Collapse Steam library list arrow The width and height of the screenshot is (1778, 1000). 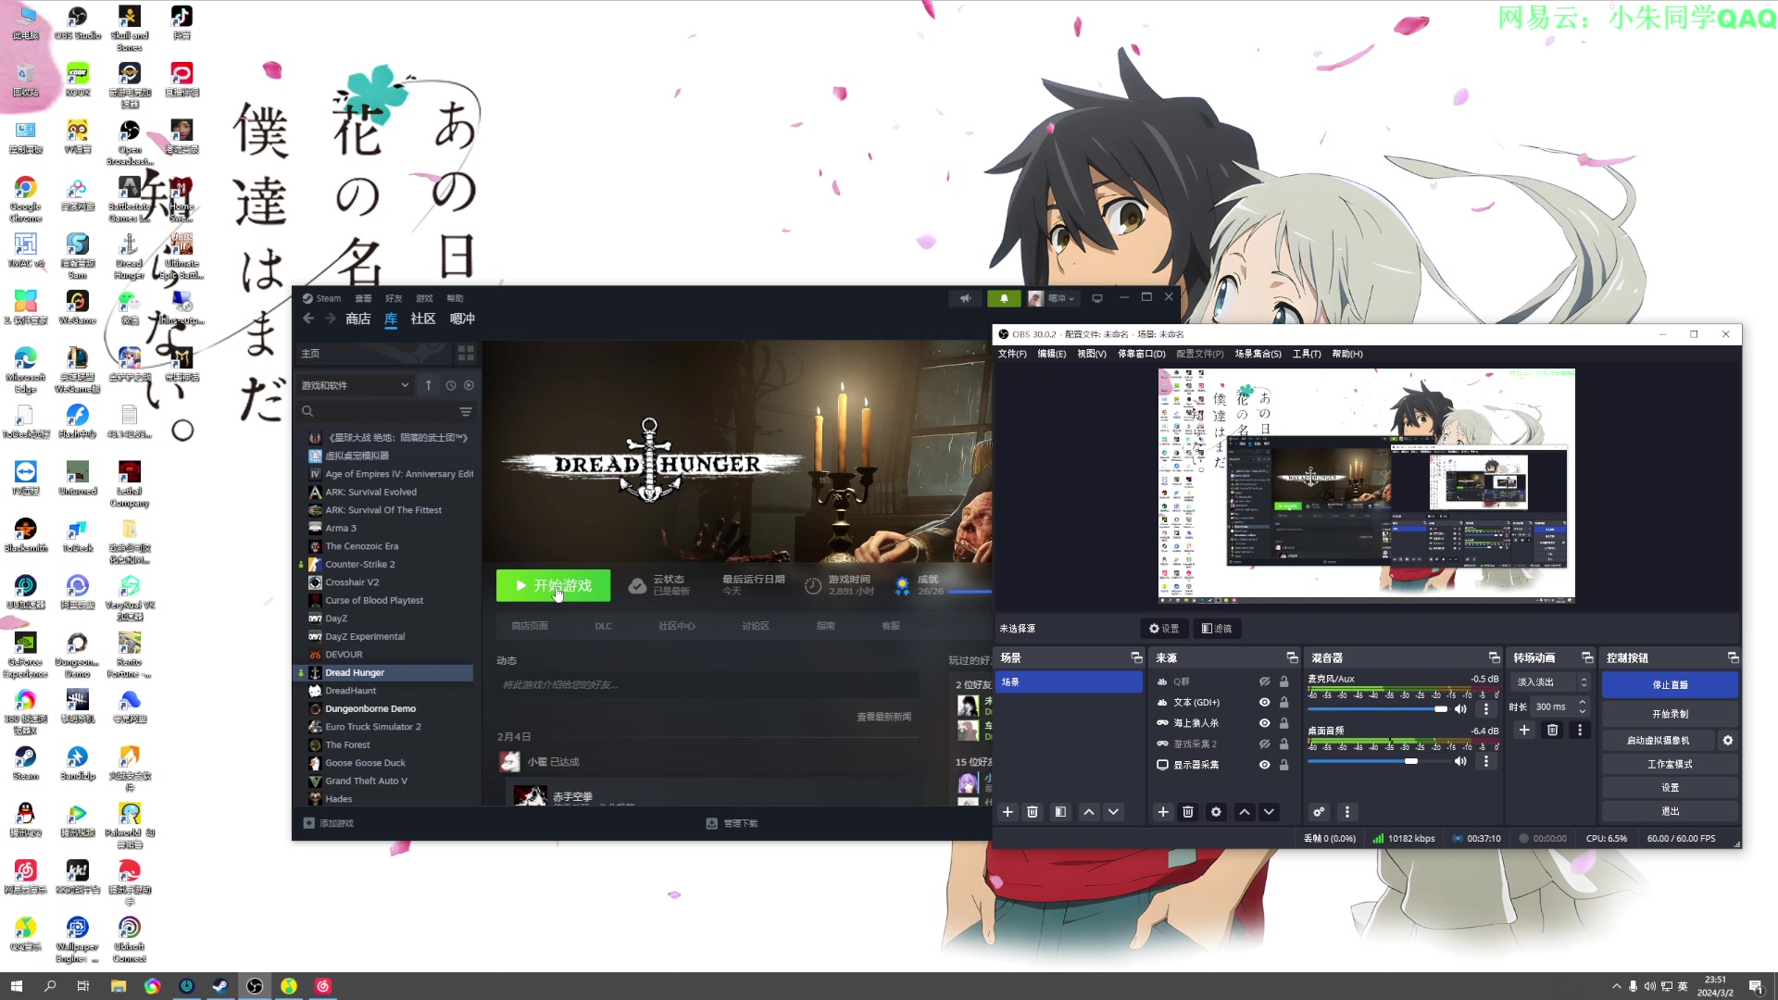coord(428,385)
